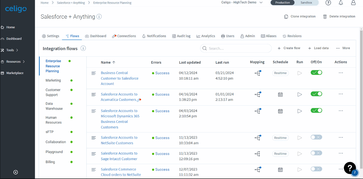Click the Clone integration button
363x179 pixels.
300,17
